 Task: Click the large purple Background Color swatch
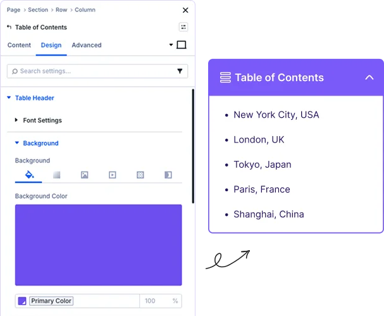[x=98, y=244]
